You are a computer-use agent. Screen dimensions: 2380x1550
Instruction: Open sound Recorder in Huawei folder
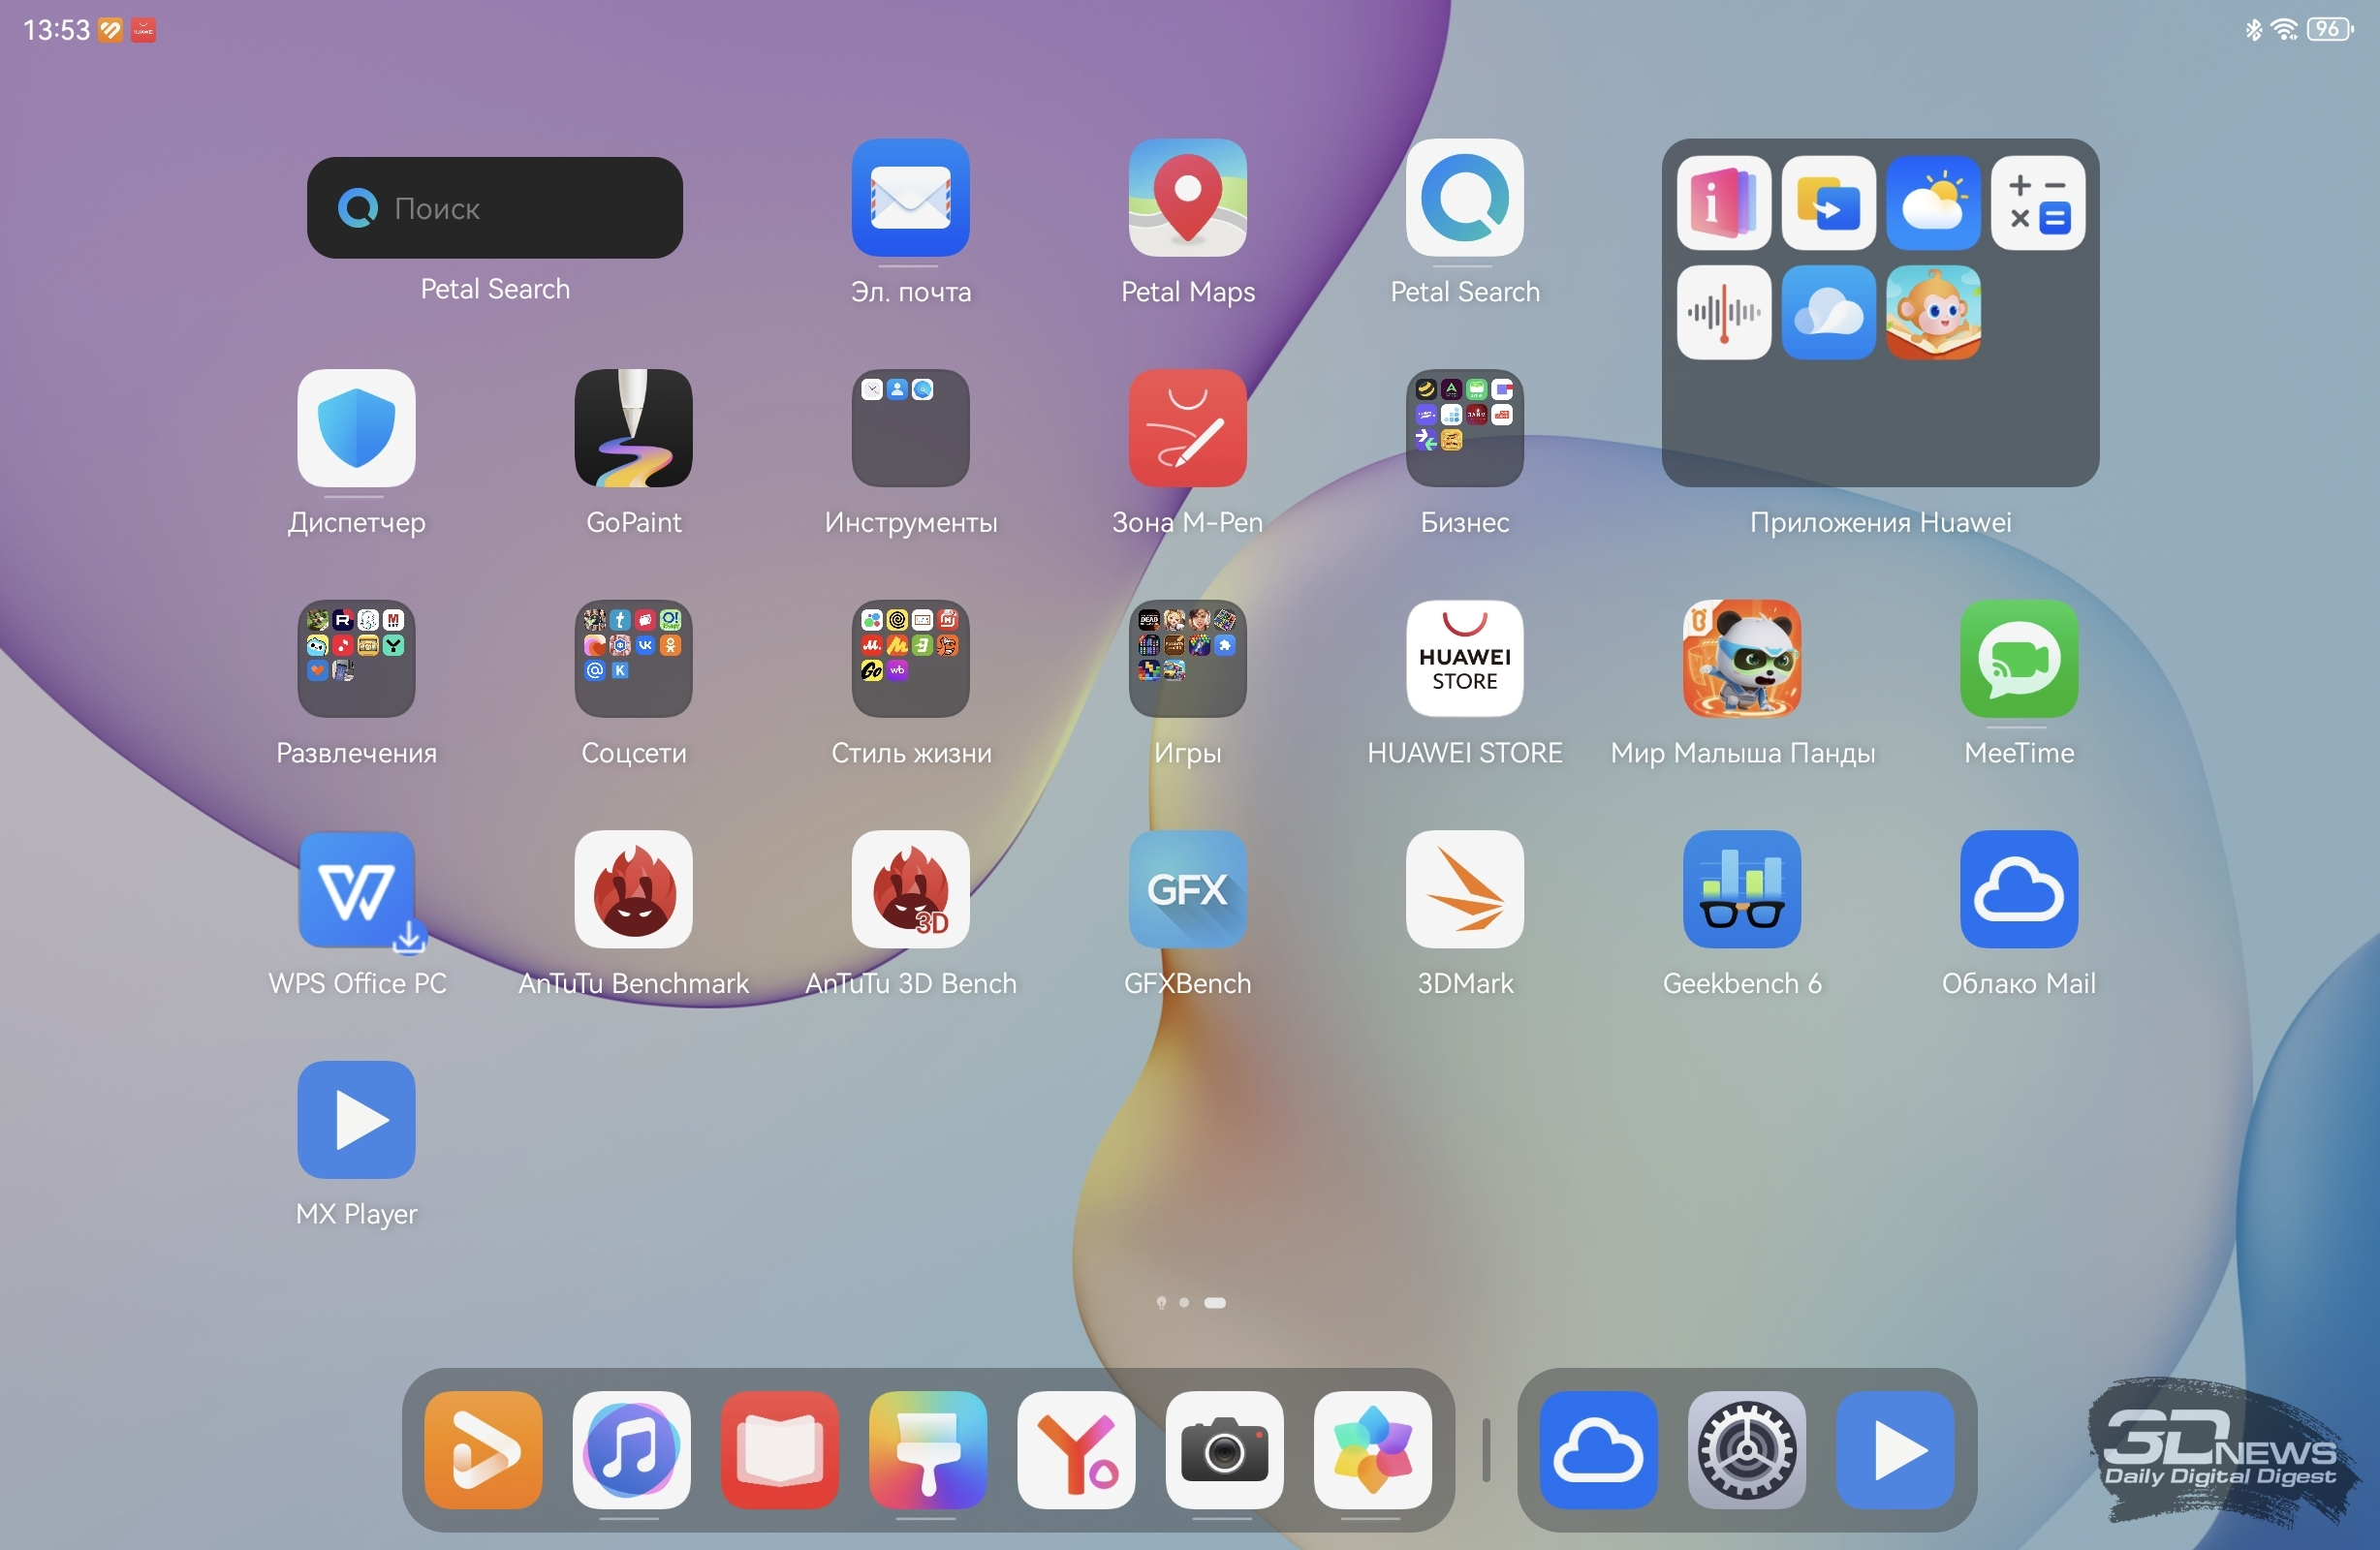point(1723,312)
